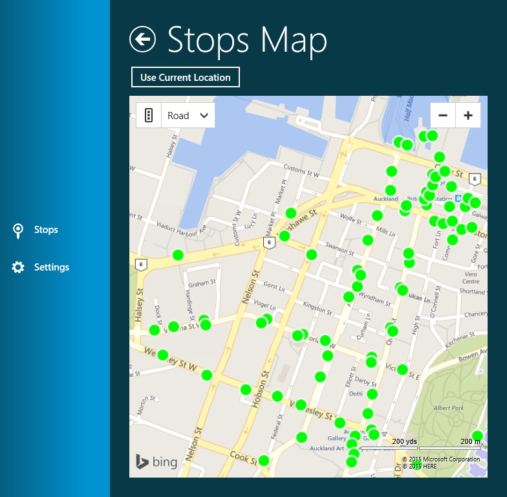Click the Microsoft Corporation copyright text

pyautogui.click(x=441, y=459)
